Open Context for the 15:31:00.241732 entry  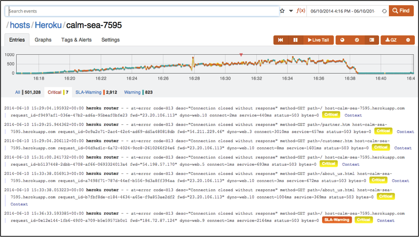(x=350, y=164)
